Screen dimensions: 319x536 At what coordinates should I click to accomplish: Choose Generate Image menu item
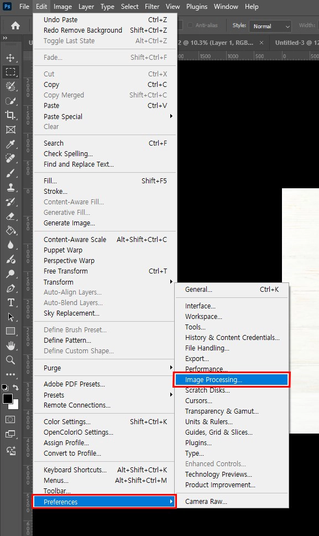point(105,223)
